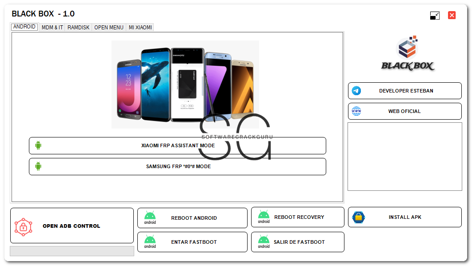
Task: Click the Black Box logo
Action: click(408, 53)
